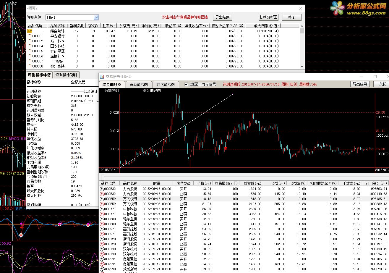The height and width of the screenshot is (273, 389).
Task: Click the 交易信号 window title icon
Action: [102, 77]
